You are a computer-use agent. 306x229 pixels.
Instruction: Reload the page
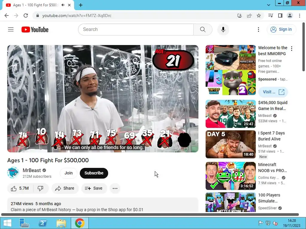pos(26,16)
